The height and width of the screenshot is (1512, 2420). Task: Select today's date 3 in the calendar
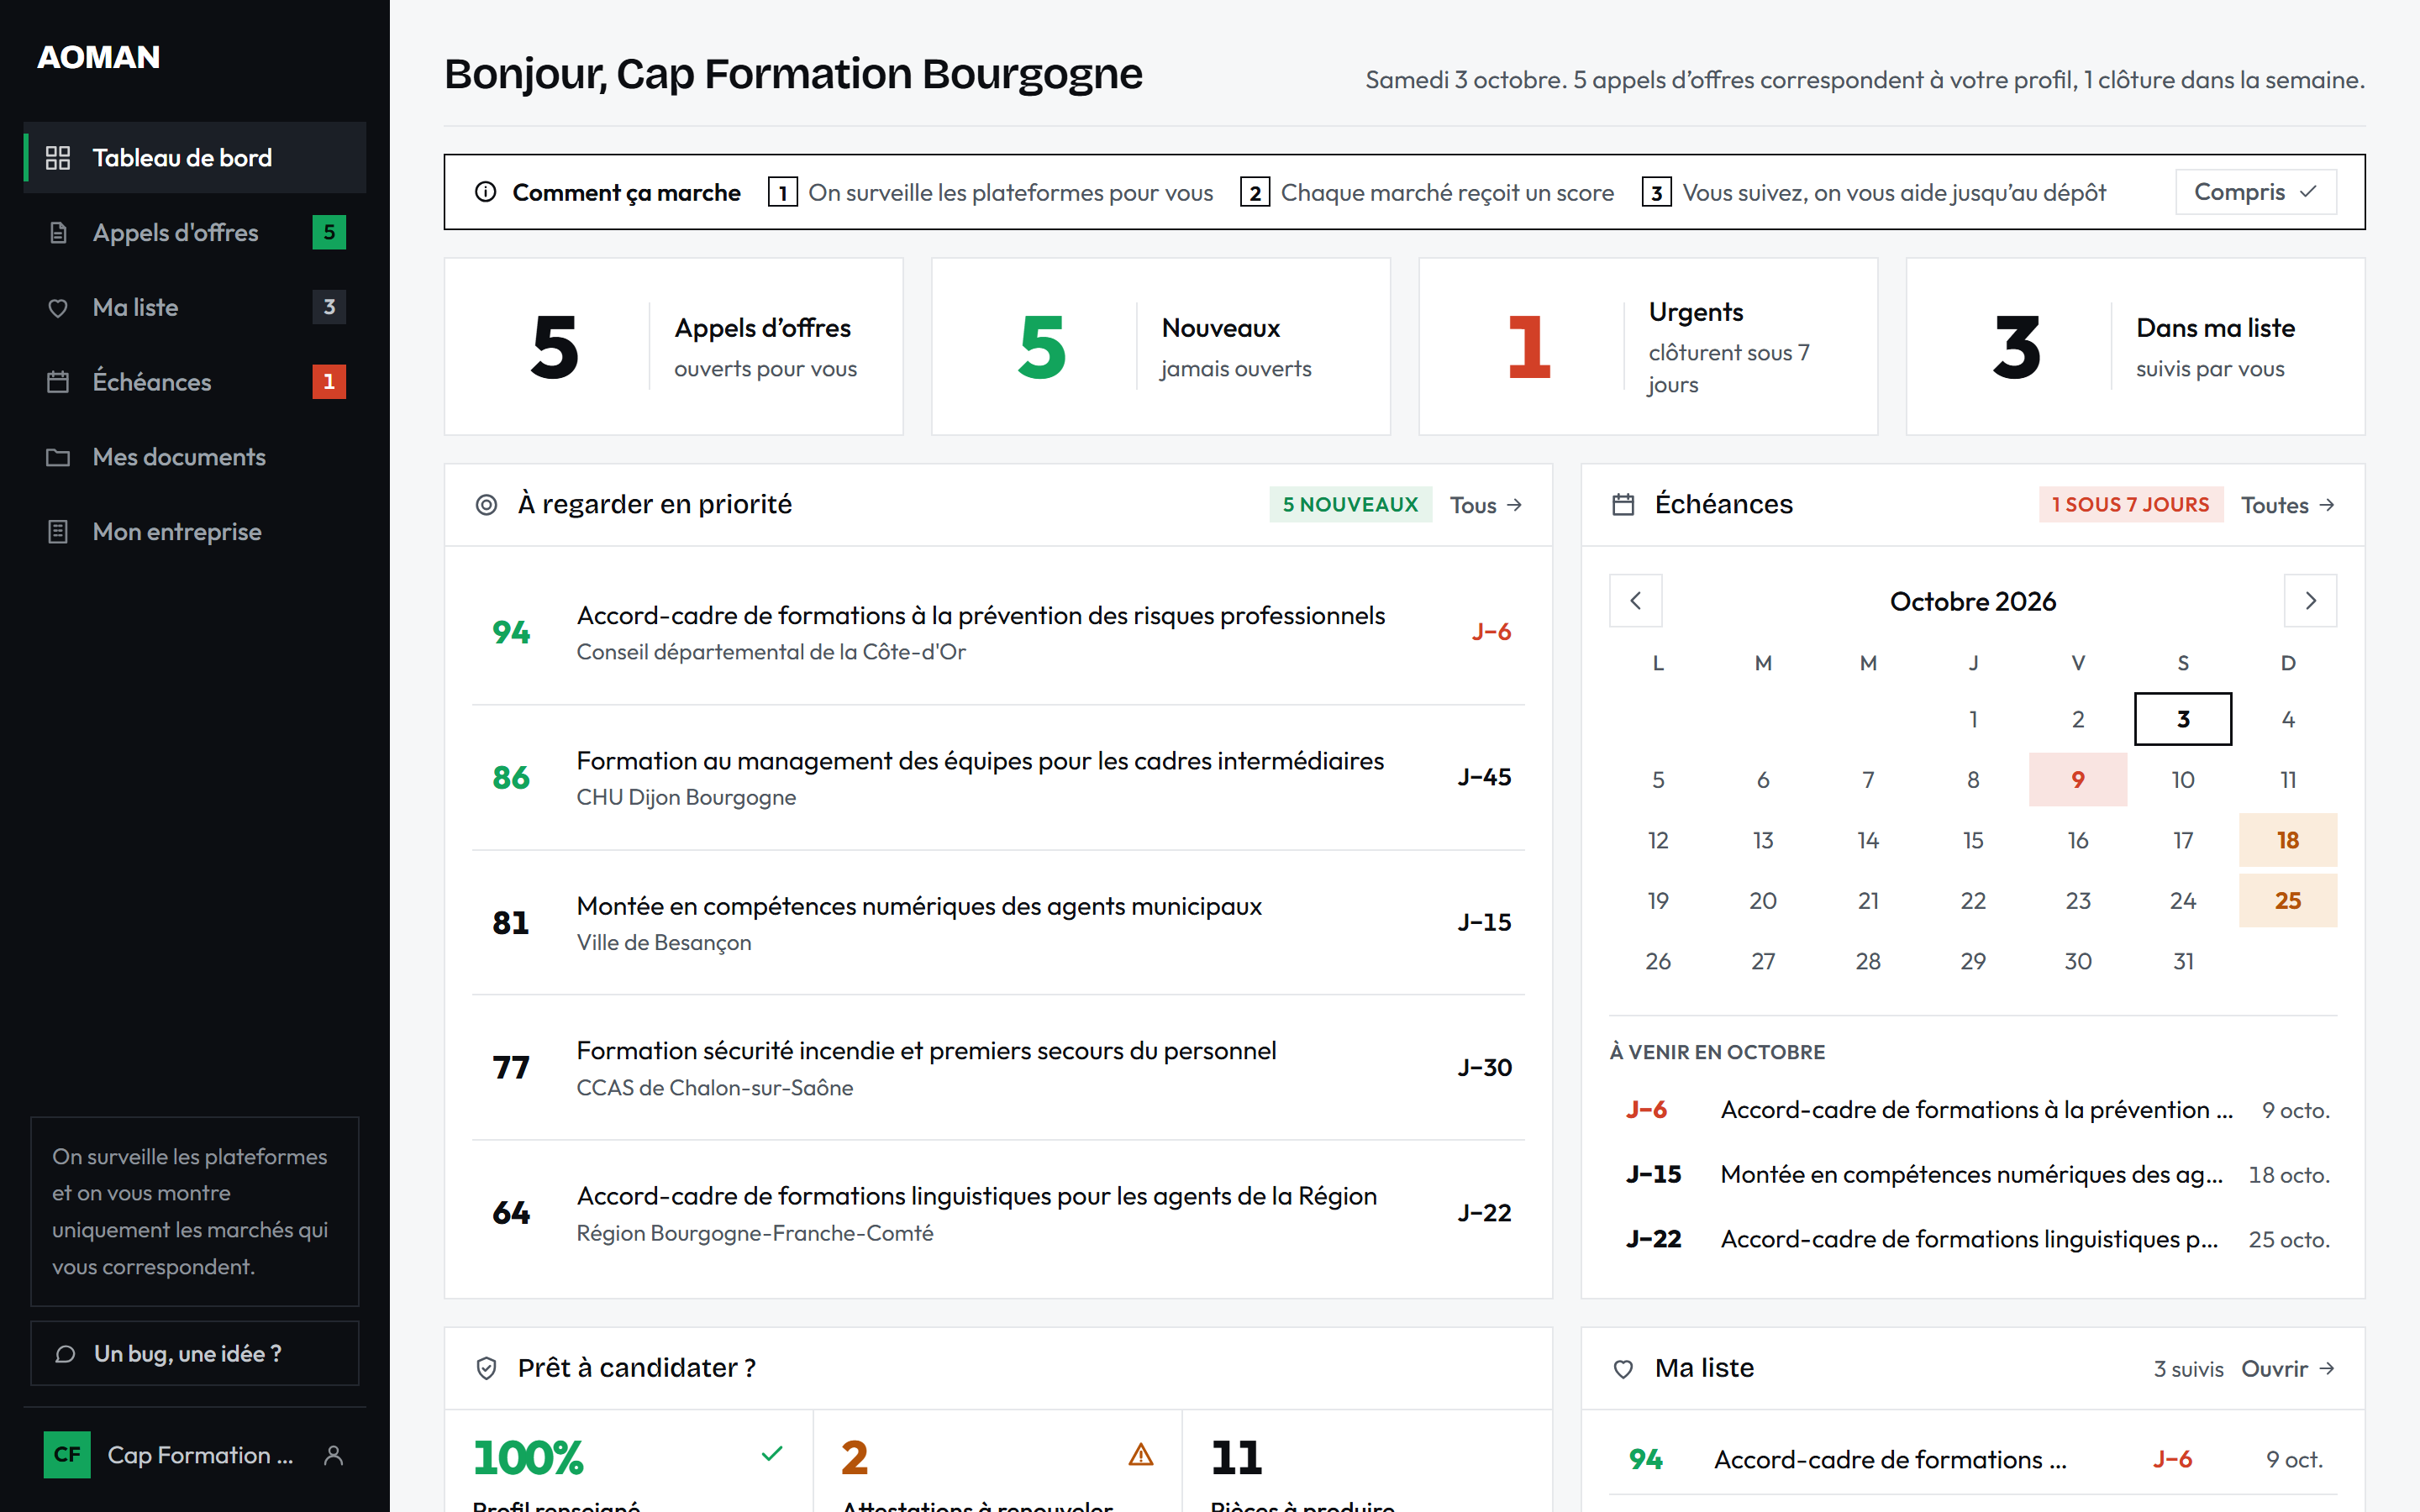click(2183, 719)
